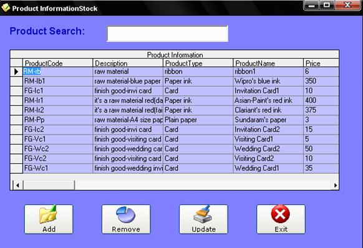Click the 'Wipro's blue ink' cell
The width and height of the screenshot is (363, 248).
pyautogui.click(x=268, y=81)
